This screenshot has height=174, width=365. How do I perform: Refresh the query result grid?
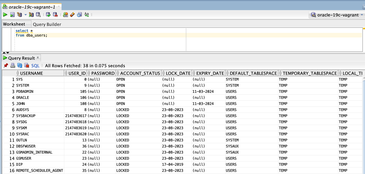click(20, 65)
